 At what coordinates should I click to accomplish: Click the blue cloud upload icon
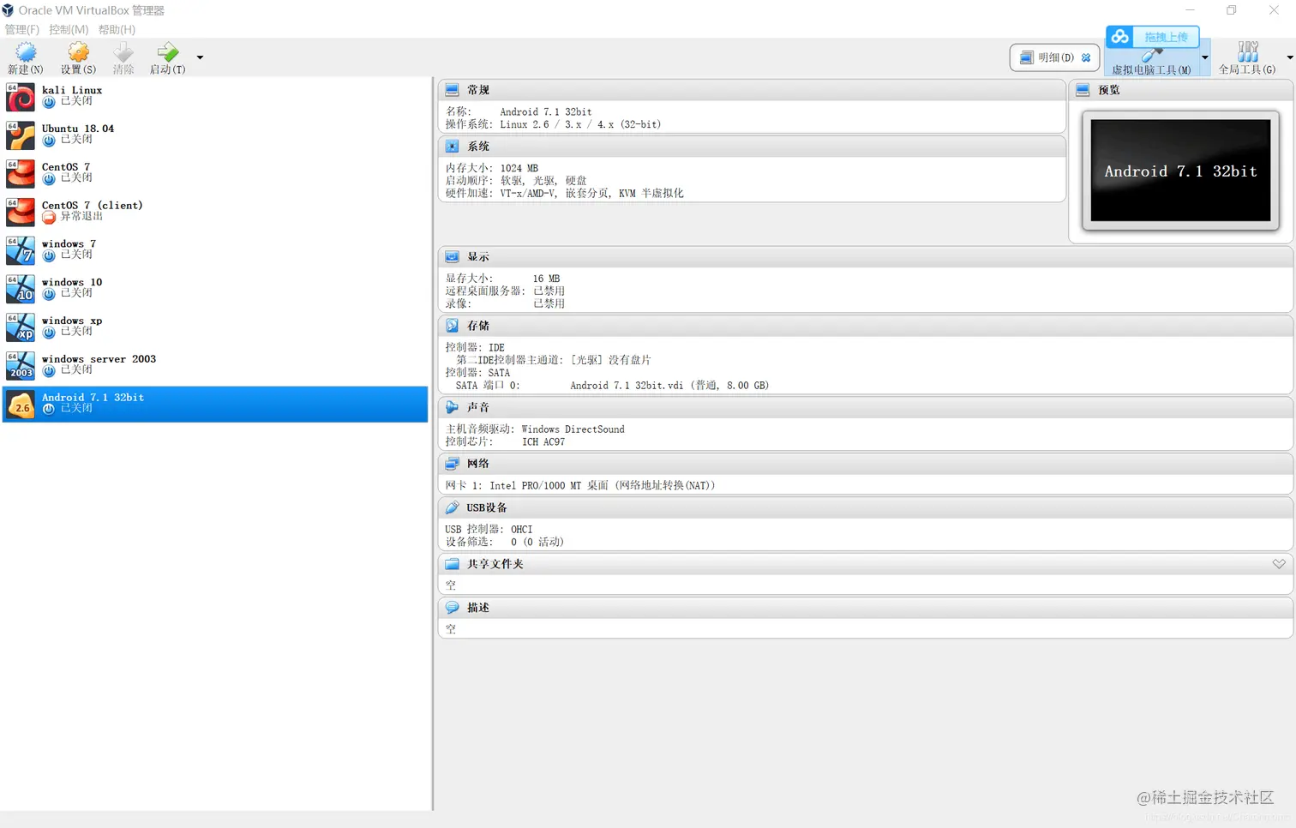click(x=1120, y=37)
